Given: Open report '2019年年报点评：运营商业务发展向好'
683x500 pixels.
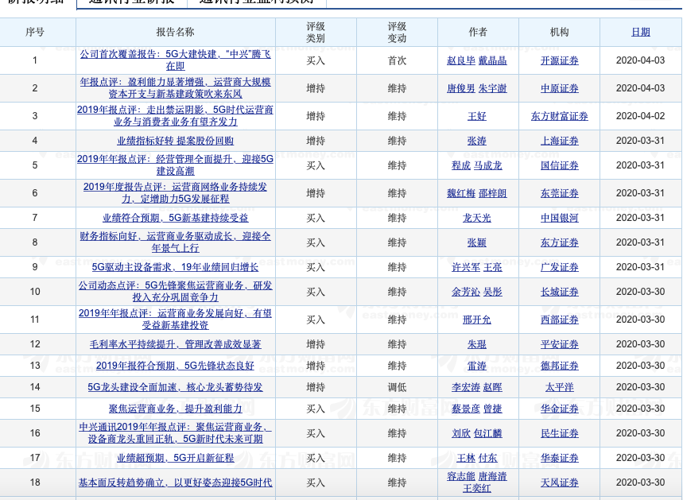Looking at the screenshot, I should click(176, 320).
